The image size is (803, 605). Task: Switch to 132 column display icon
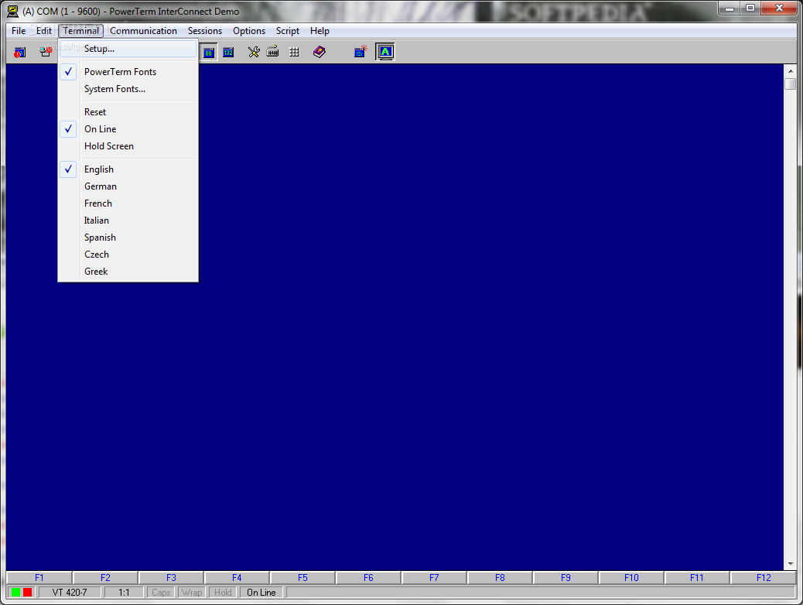(x=228, y=53)
